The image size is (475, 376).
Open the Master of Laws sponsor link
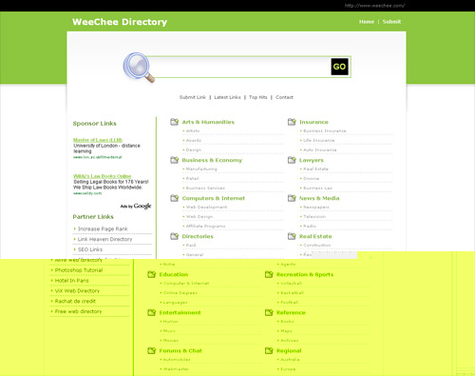98,140
